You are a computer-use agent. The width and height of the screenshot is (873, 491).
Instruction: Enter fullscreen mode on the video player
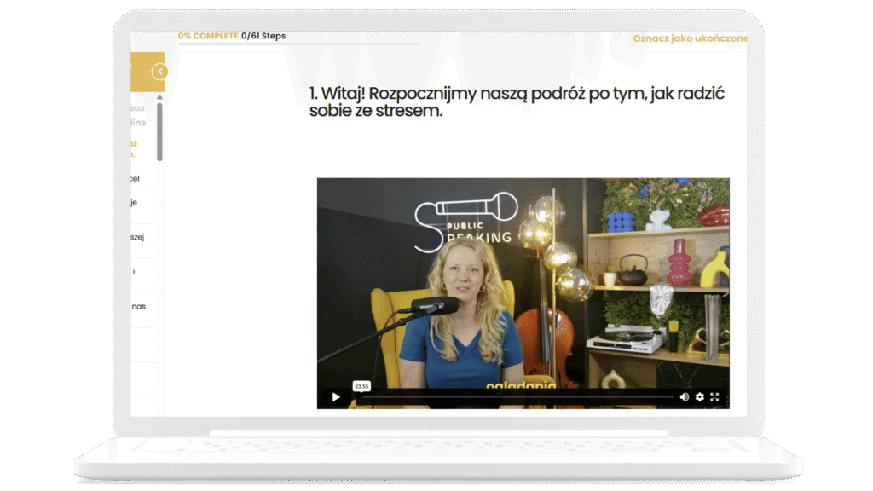tap(715, 397)
